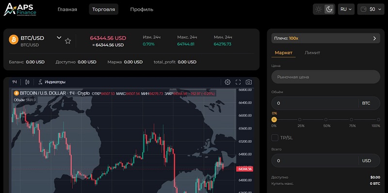Open chart settings gear icon
This screenshot has height=193, width=388.
227,82
